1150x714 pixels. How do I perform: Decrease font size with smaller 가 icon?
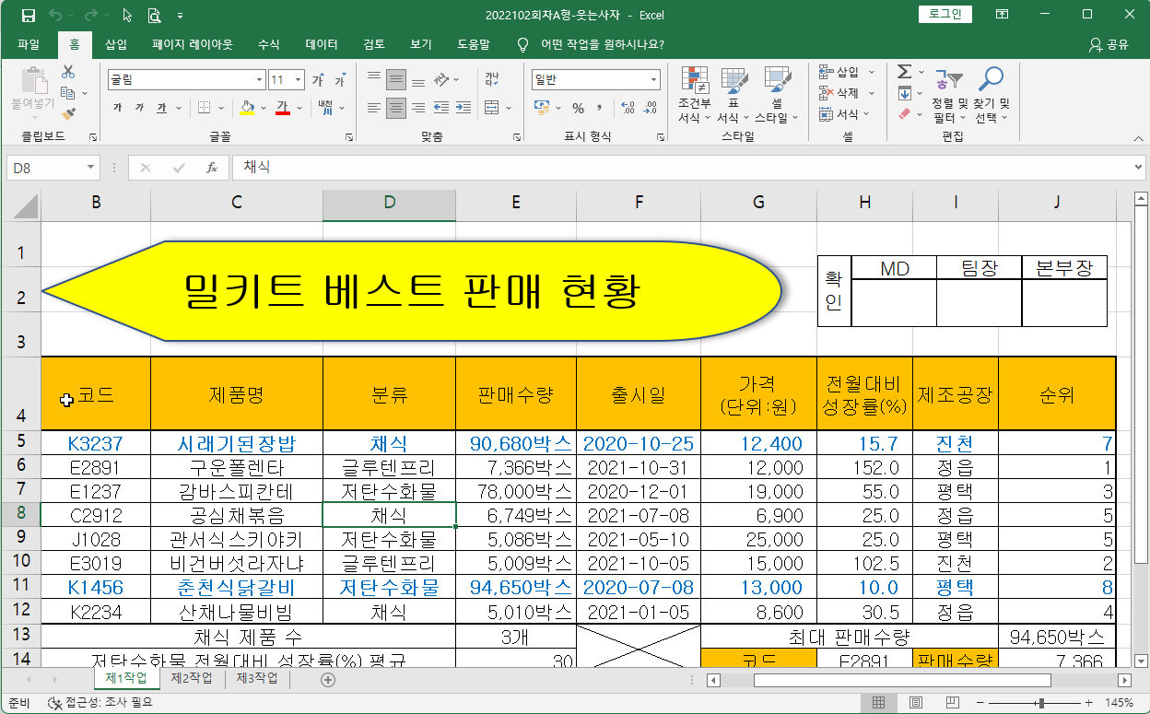340,80
